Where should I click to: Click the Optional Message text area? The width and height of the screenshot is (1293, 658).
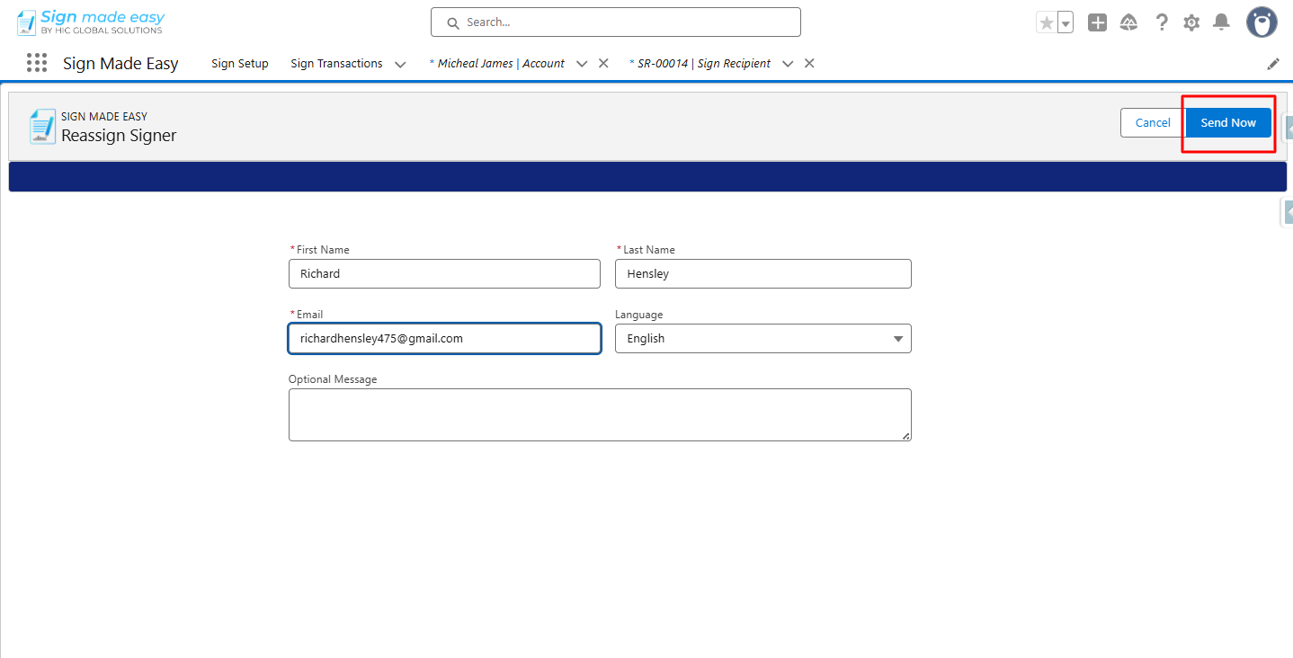coord(599,414)
